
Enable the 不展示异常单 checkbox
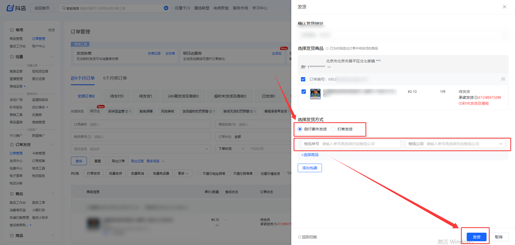pos(229,174)
